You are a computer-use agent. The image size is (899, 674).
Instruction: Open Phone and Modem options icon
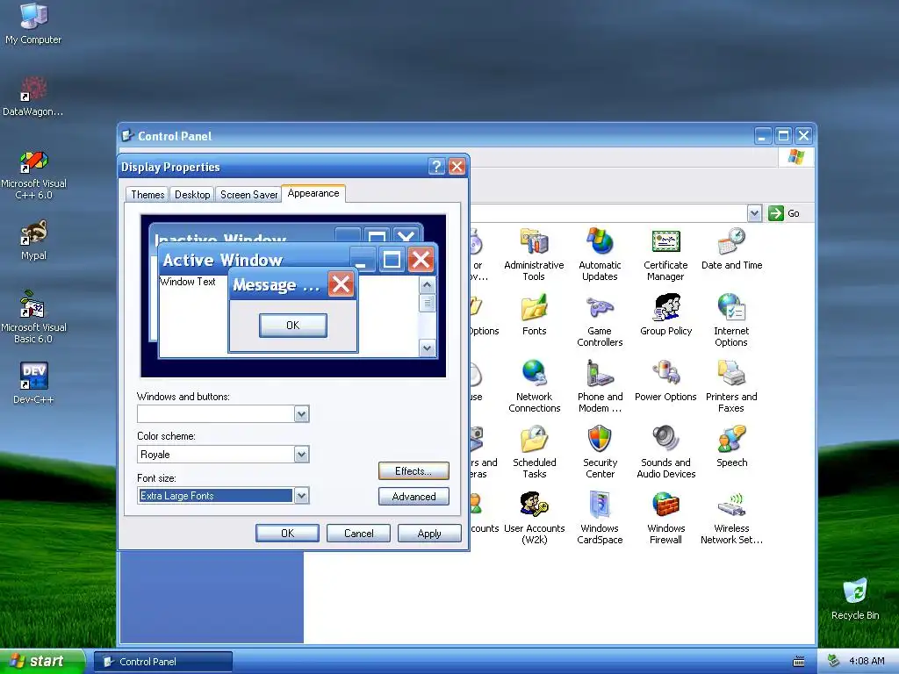click(x=600, y=386)
